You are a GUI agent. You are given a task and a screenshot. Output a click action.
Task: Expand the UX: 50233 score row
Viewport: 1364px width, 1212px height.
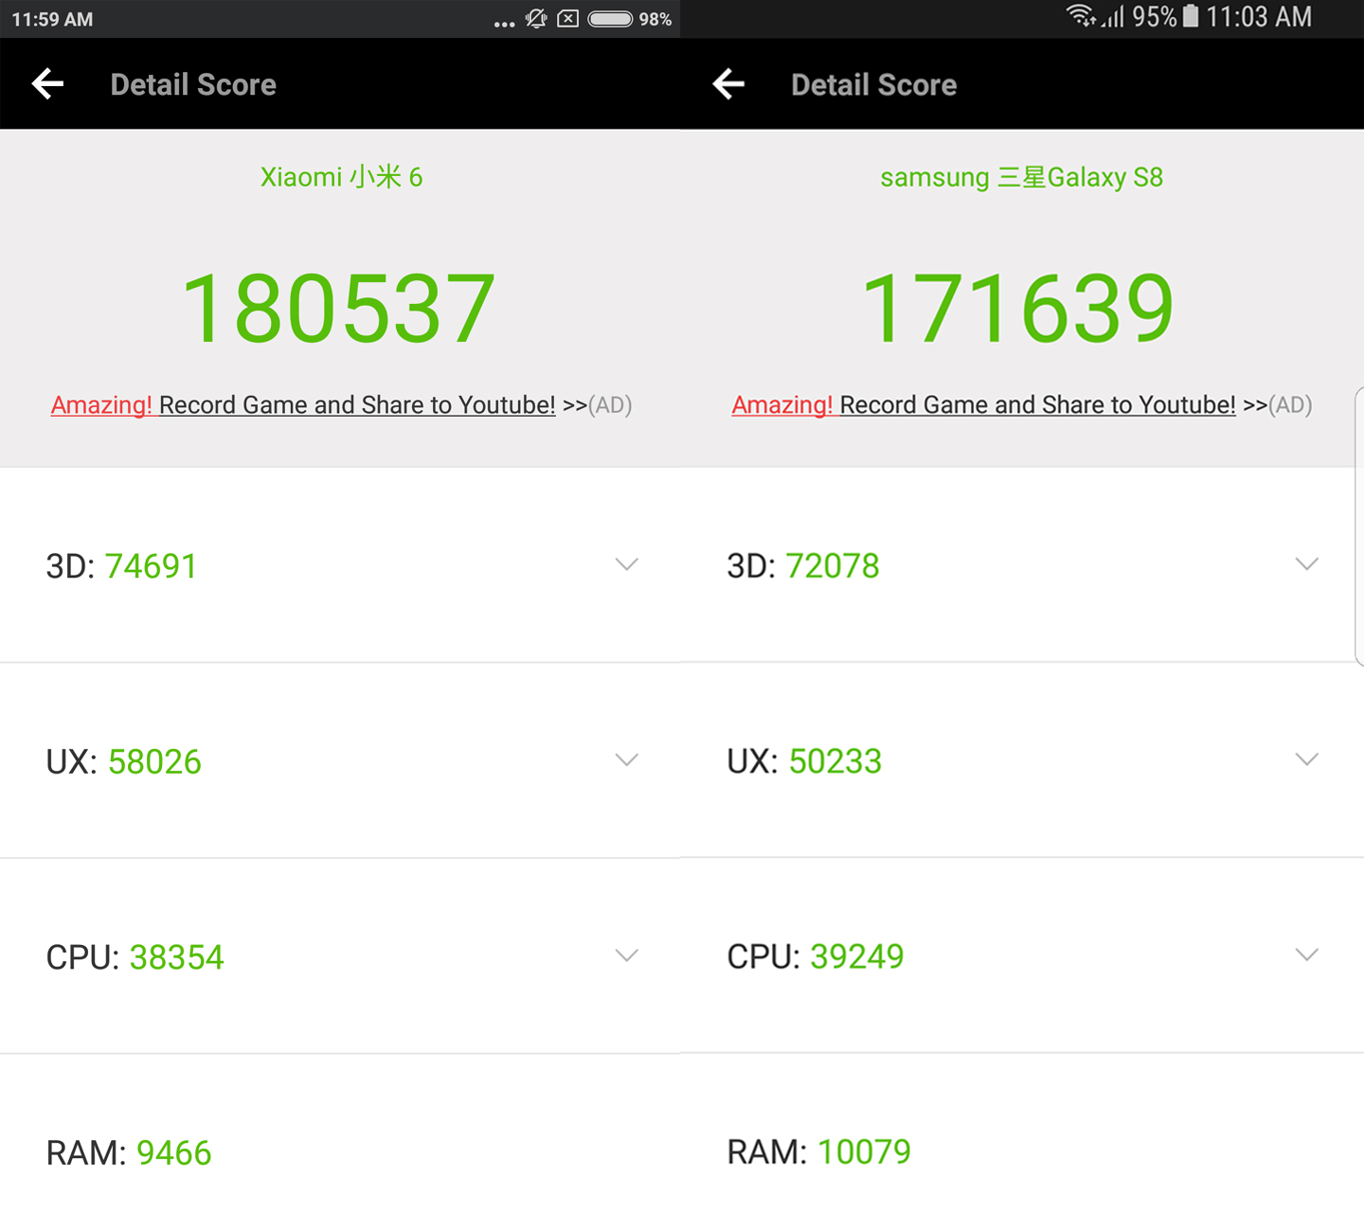tap(1022, 760)
